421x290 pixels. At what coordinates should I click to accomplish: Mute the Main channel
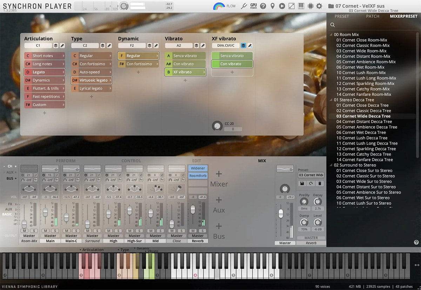[46, 231]
